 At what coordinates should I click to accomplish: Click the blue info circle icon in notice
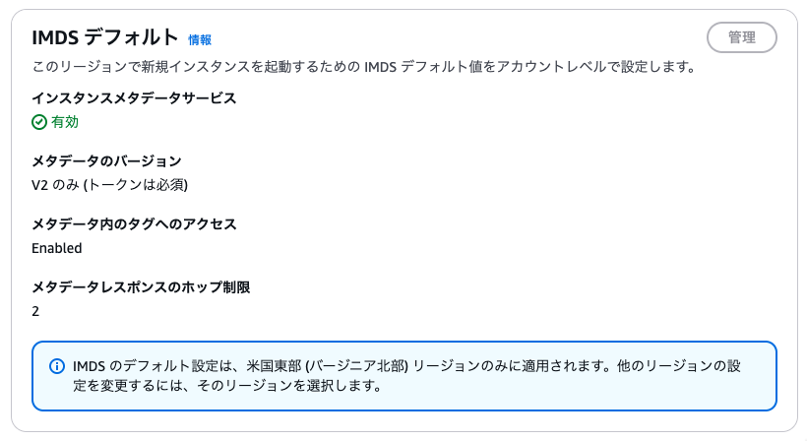pyautogui.click(x=57, y=366)
